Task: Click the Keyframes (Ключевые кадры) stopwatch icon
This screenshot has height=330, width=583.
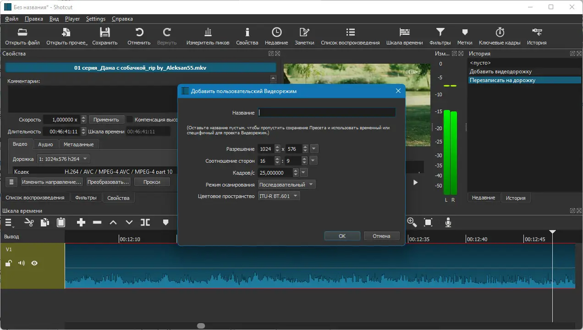Action: (x=500, y=36)
